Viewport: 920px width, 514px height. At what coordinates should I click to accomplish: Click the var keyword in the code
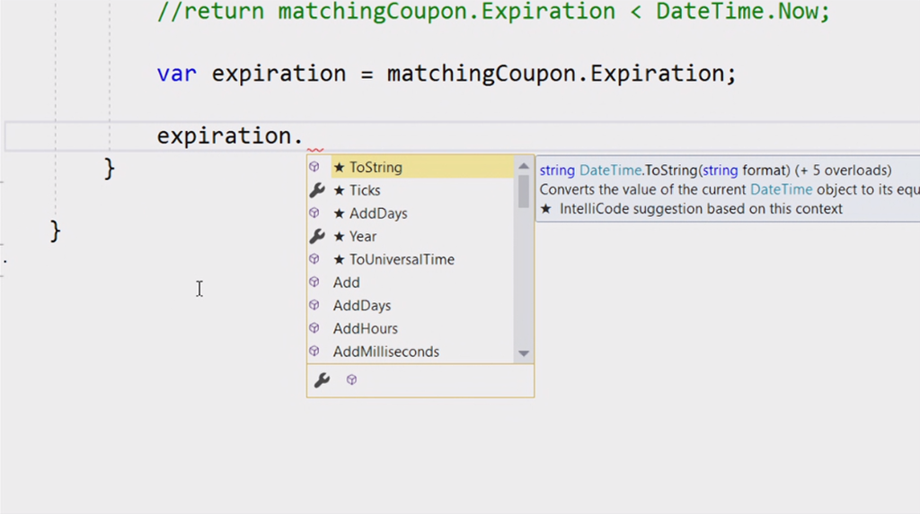click(176, 74)
